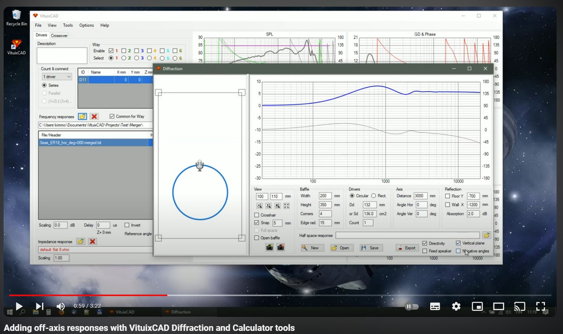
Task: Click the cast to TV icon
Action: click(x=519, y=306)
